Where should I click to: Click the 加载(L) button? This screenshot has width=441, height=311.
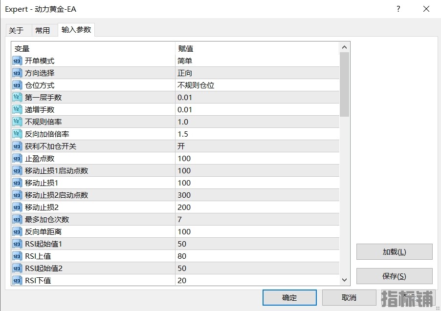[394, 252]
